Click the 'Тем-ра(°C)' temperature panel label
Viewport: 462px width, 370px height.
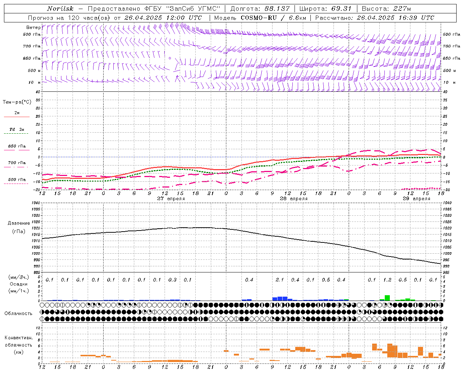[17, 102]
